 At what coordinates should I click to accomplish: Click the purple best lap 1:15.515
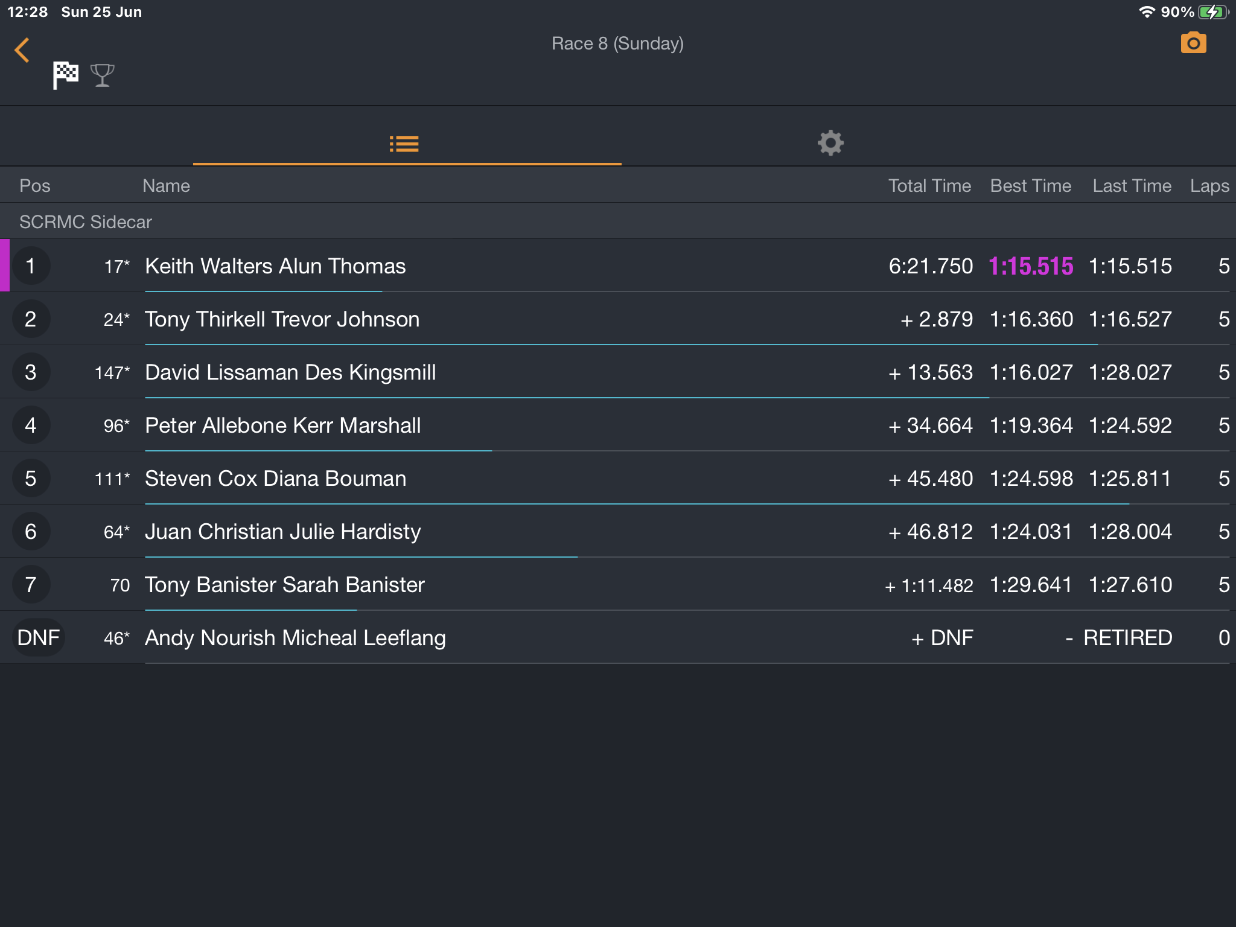click(1031, 266)
